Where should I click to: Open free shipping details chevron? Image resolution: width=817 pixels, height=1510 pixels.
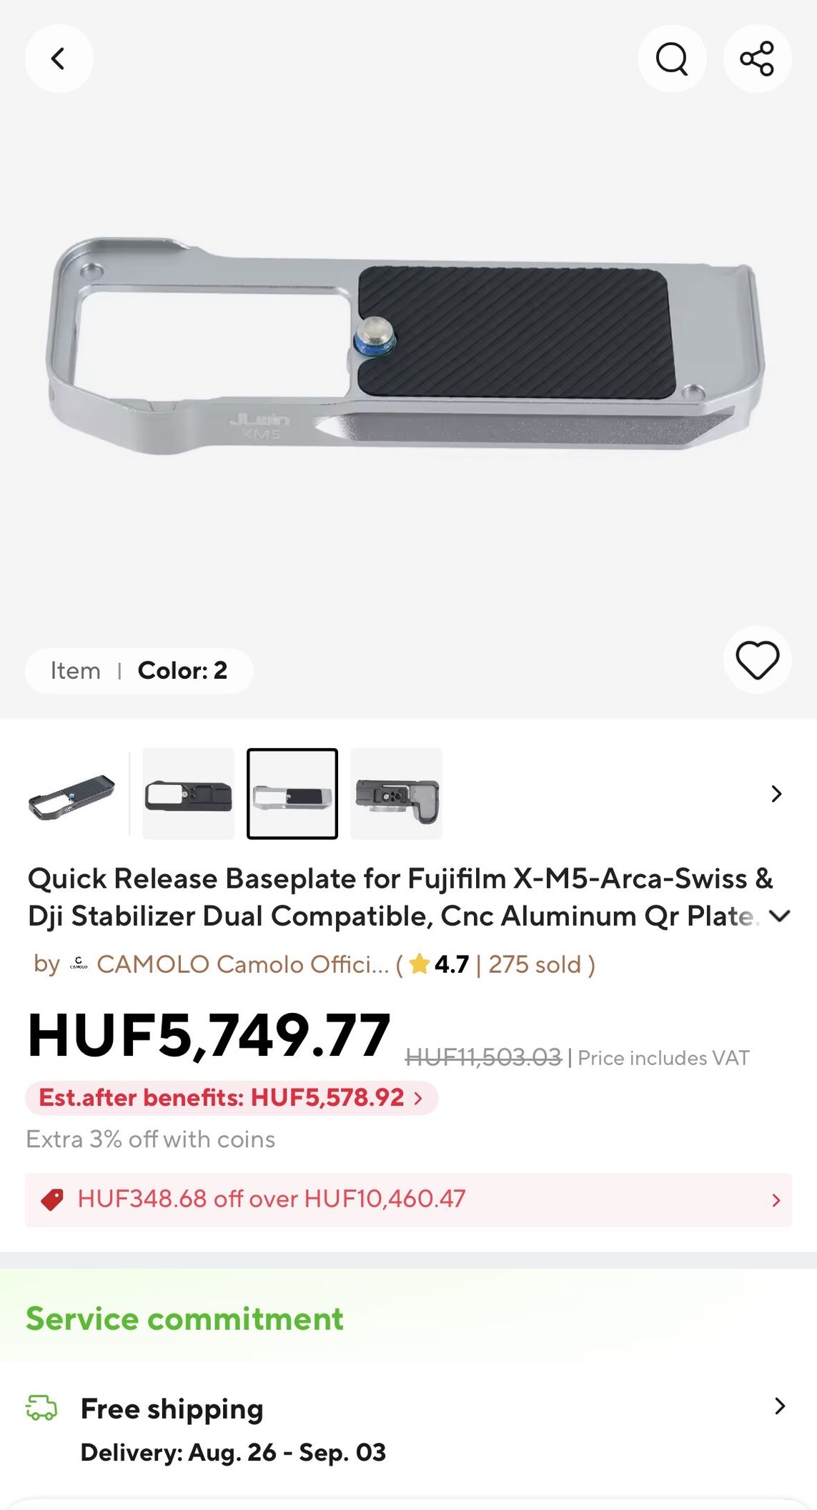(780, 1406)
